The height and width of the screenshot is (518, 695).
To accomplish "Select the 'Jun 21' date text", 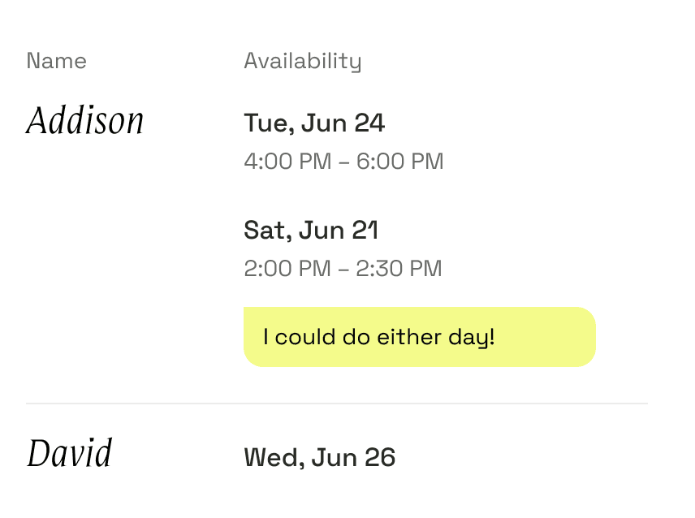I will pos(339,231).
